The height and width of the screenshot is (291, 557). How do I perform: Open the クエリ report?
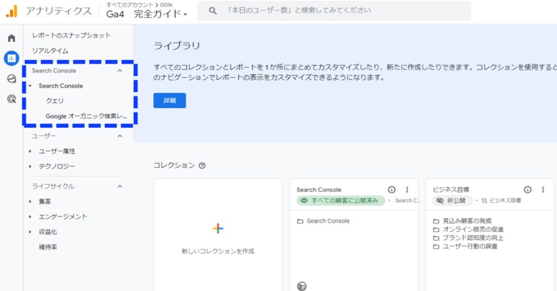(55, 100)
